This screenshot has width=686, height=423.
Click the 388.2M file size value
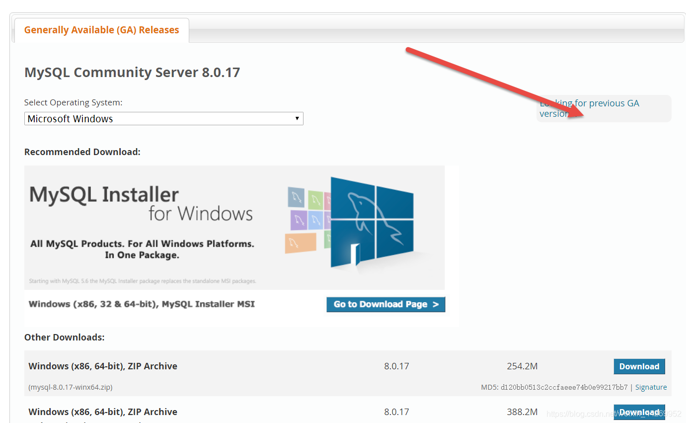pyautogui.click(x=522, y=412)
